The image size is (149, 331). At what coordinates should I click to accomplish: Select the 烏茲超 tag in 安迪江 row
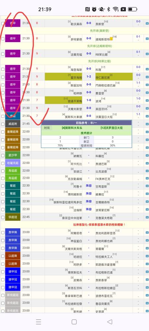13,170
